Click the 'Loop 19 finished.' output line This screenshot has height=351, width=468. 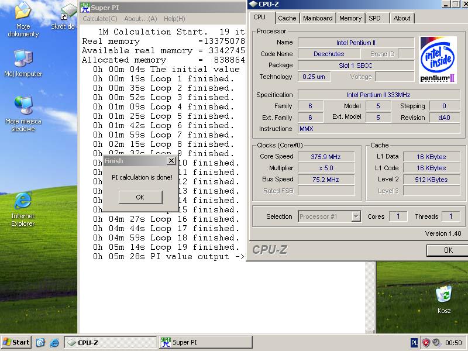pyautogui.click(x=166, y=247)
